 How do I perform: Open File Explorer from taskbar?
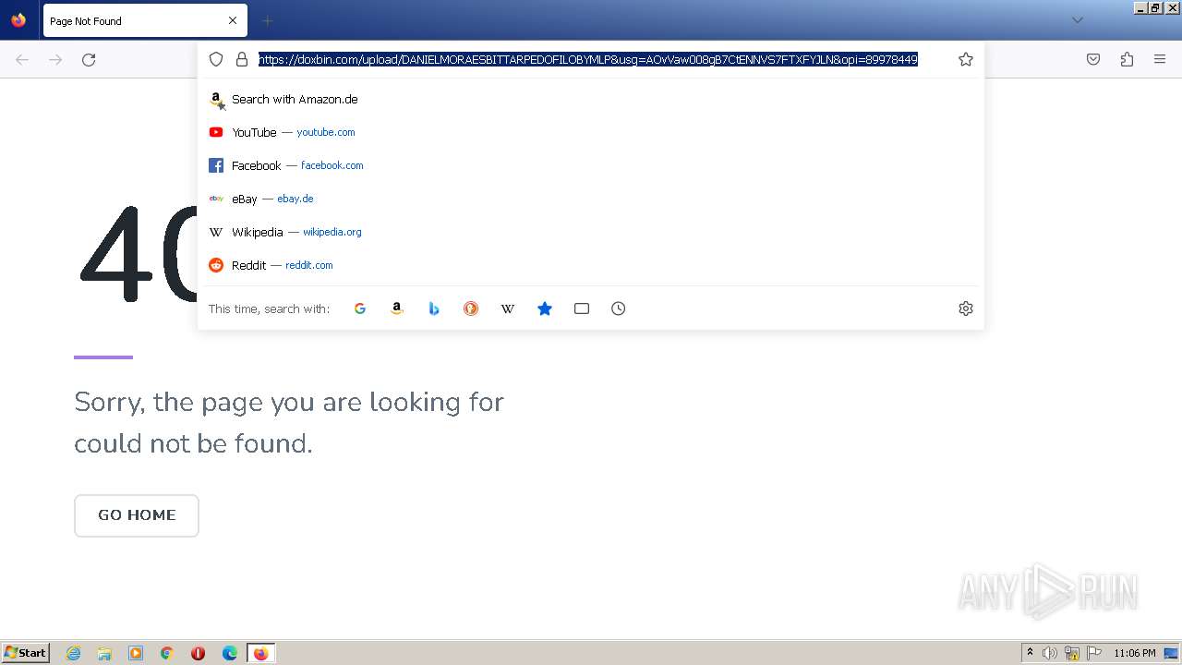tap(104, 653)
